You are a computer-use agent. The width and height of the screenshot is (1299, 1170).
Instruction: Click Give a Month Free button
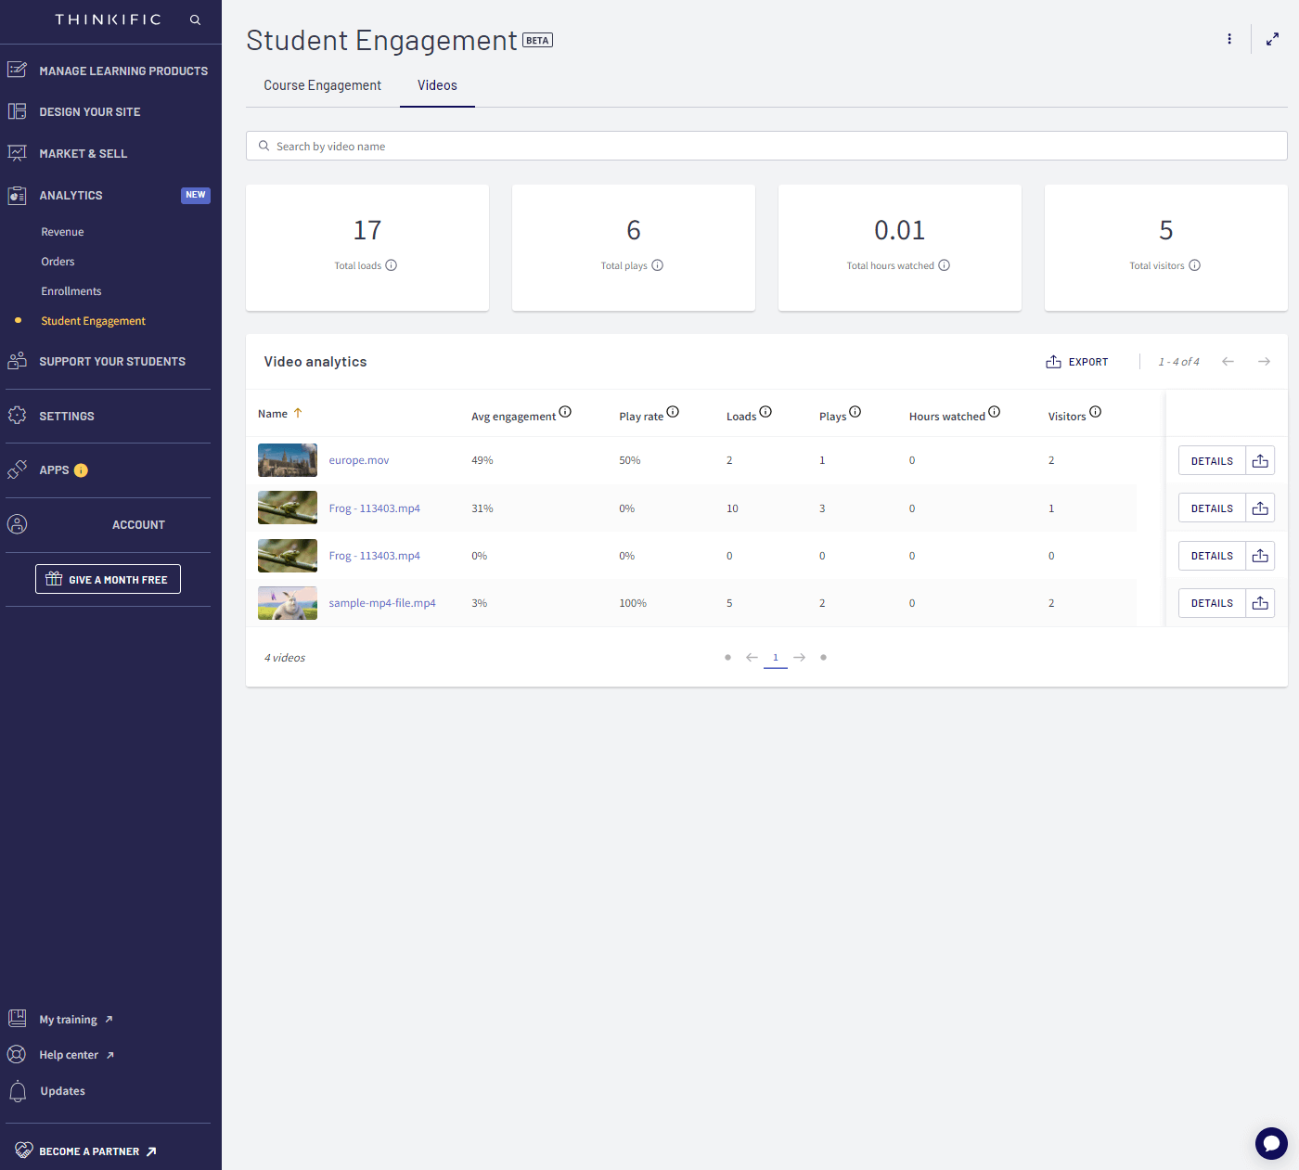[108, 579]
